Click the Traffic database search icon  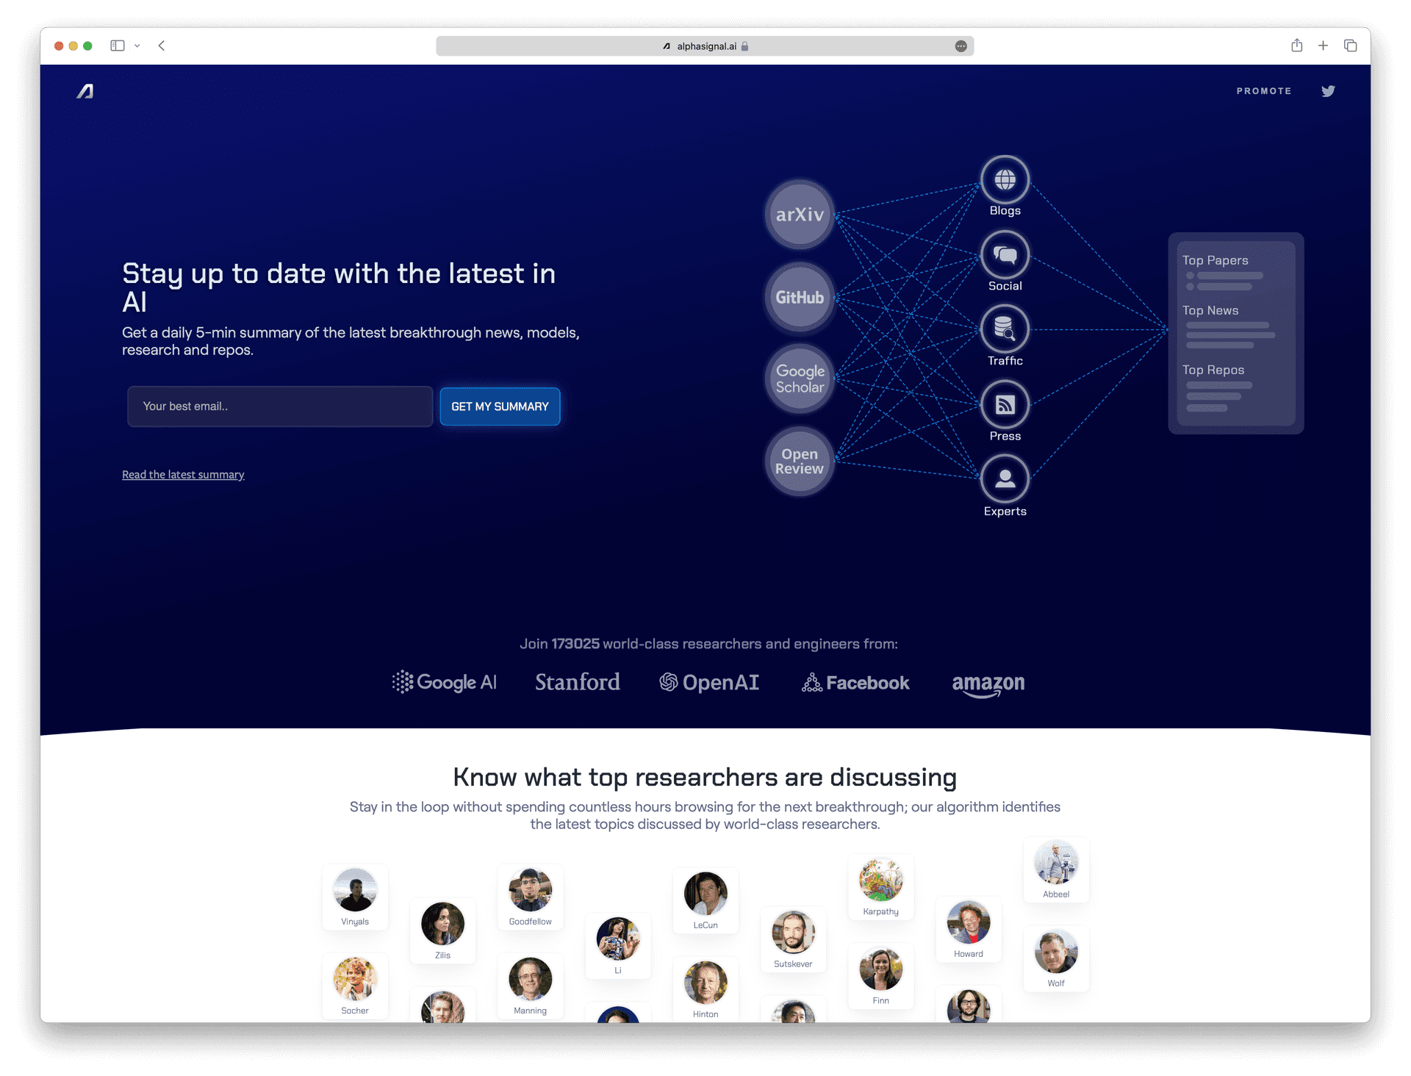(1005, 329)
